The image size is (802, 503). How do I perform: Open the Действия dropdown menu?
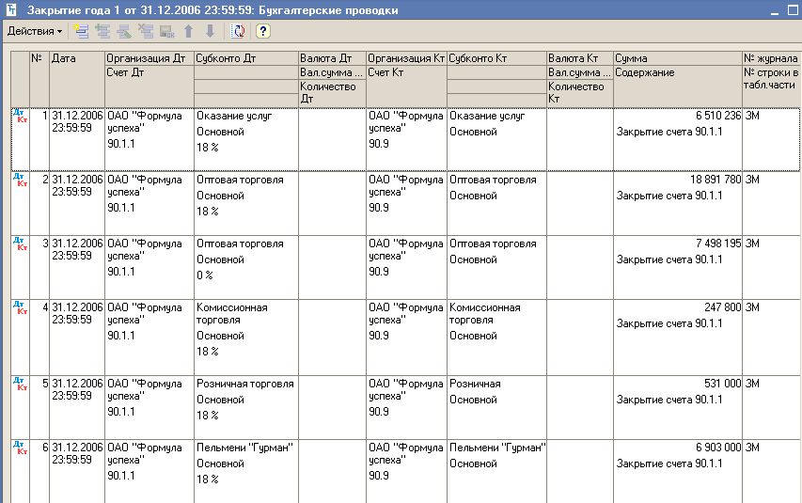point(34,31)
